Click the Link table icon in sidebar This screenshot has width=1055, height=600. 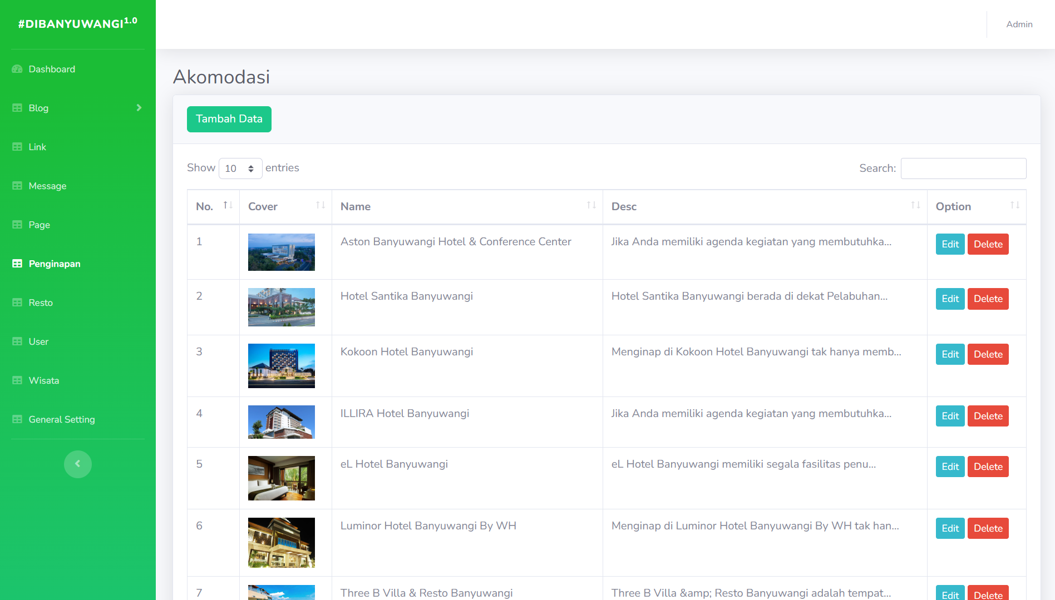pyautogui.click(x=17, y=147)
